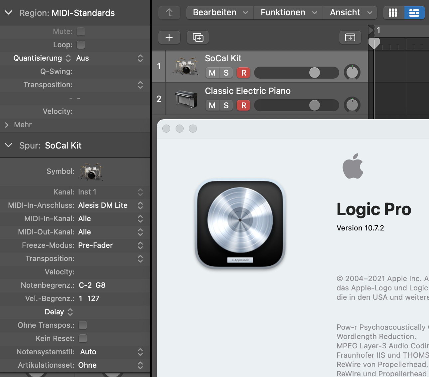The image size is (429, 377).
Task: Click the track header import arrow icon
Action: tap(350, 37)
